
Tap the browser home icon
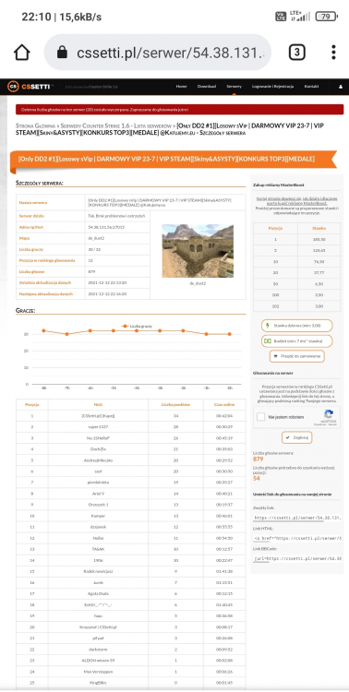tap(21, 53)
